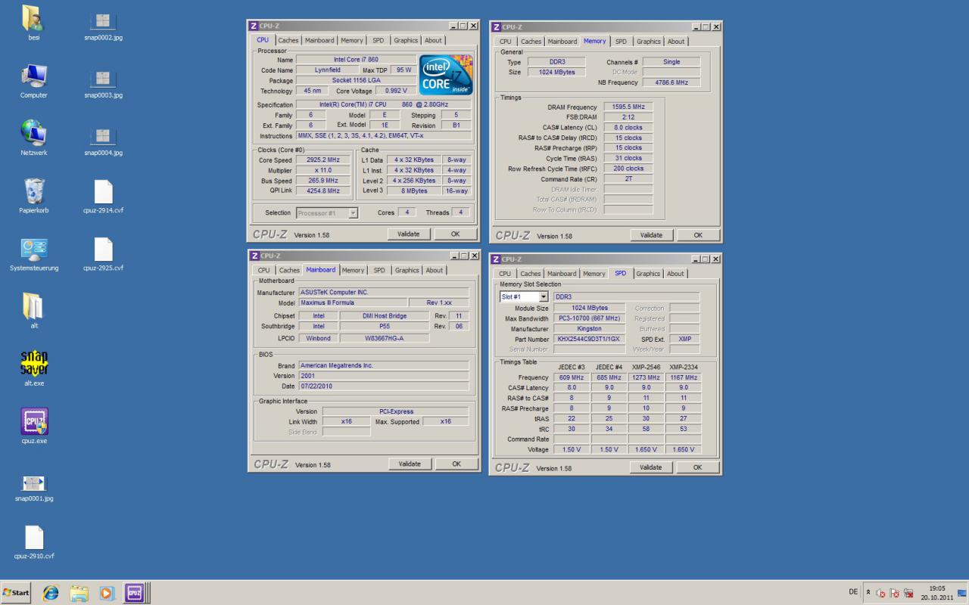Select cpuz-2914.cvf file icon
The image size is (969, 605).
(x=103, y=197)
